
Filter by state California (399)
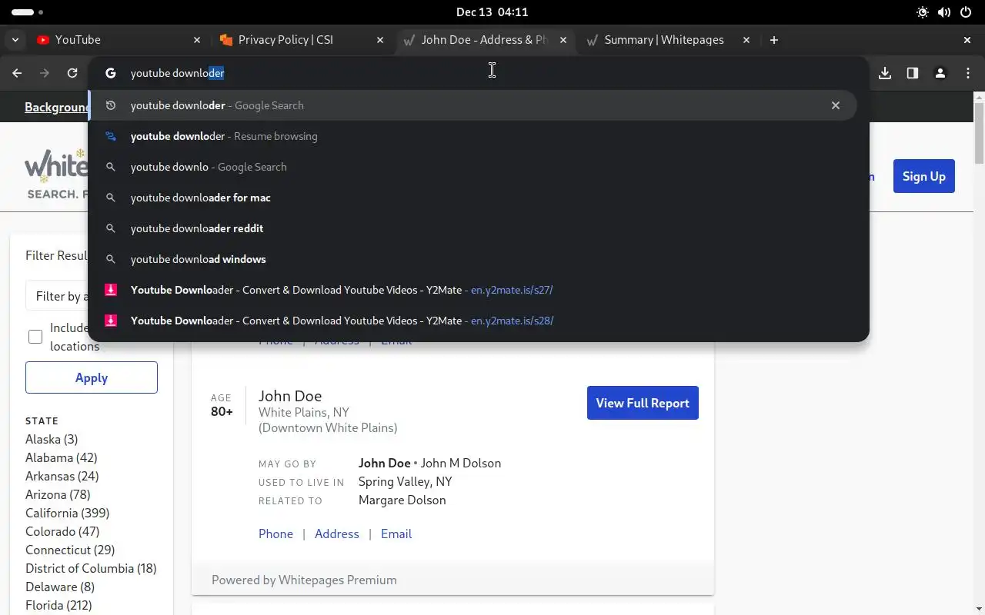pyautogui.click(x=68, y=513)
